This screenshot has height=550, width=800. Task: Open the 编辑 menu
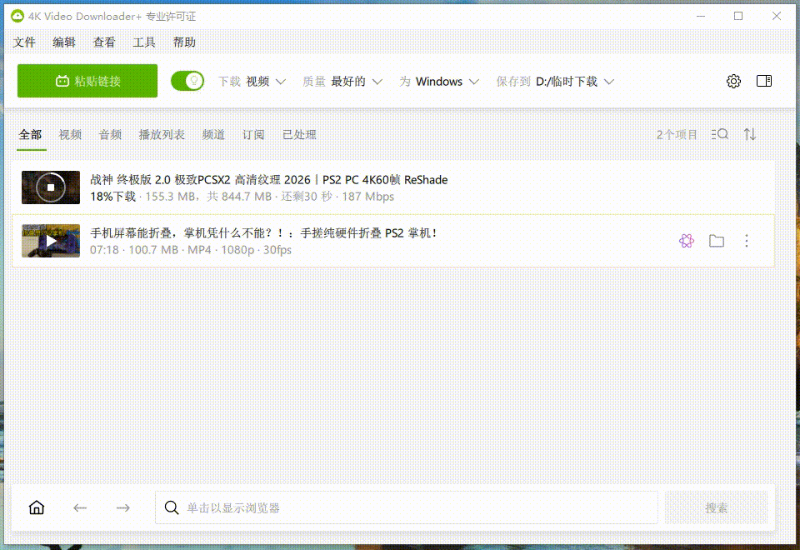[x=64, y=42]
